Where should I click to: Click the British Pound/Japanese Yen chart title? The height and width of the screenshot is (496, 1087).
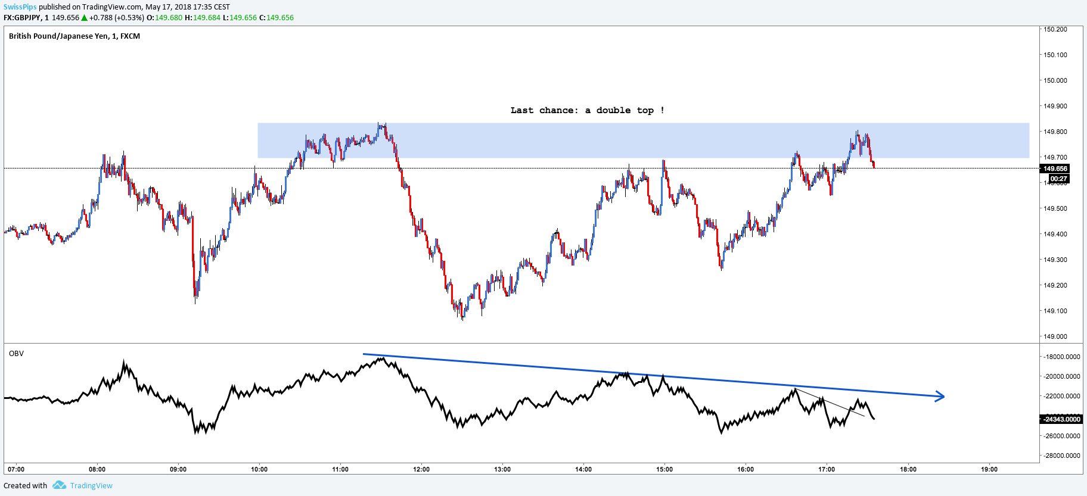click(x=74, y=36)
